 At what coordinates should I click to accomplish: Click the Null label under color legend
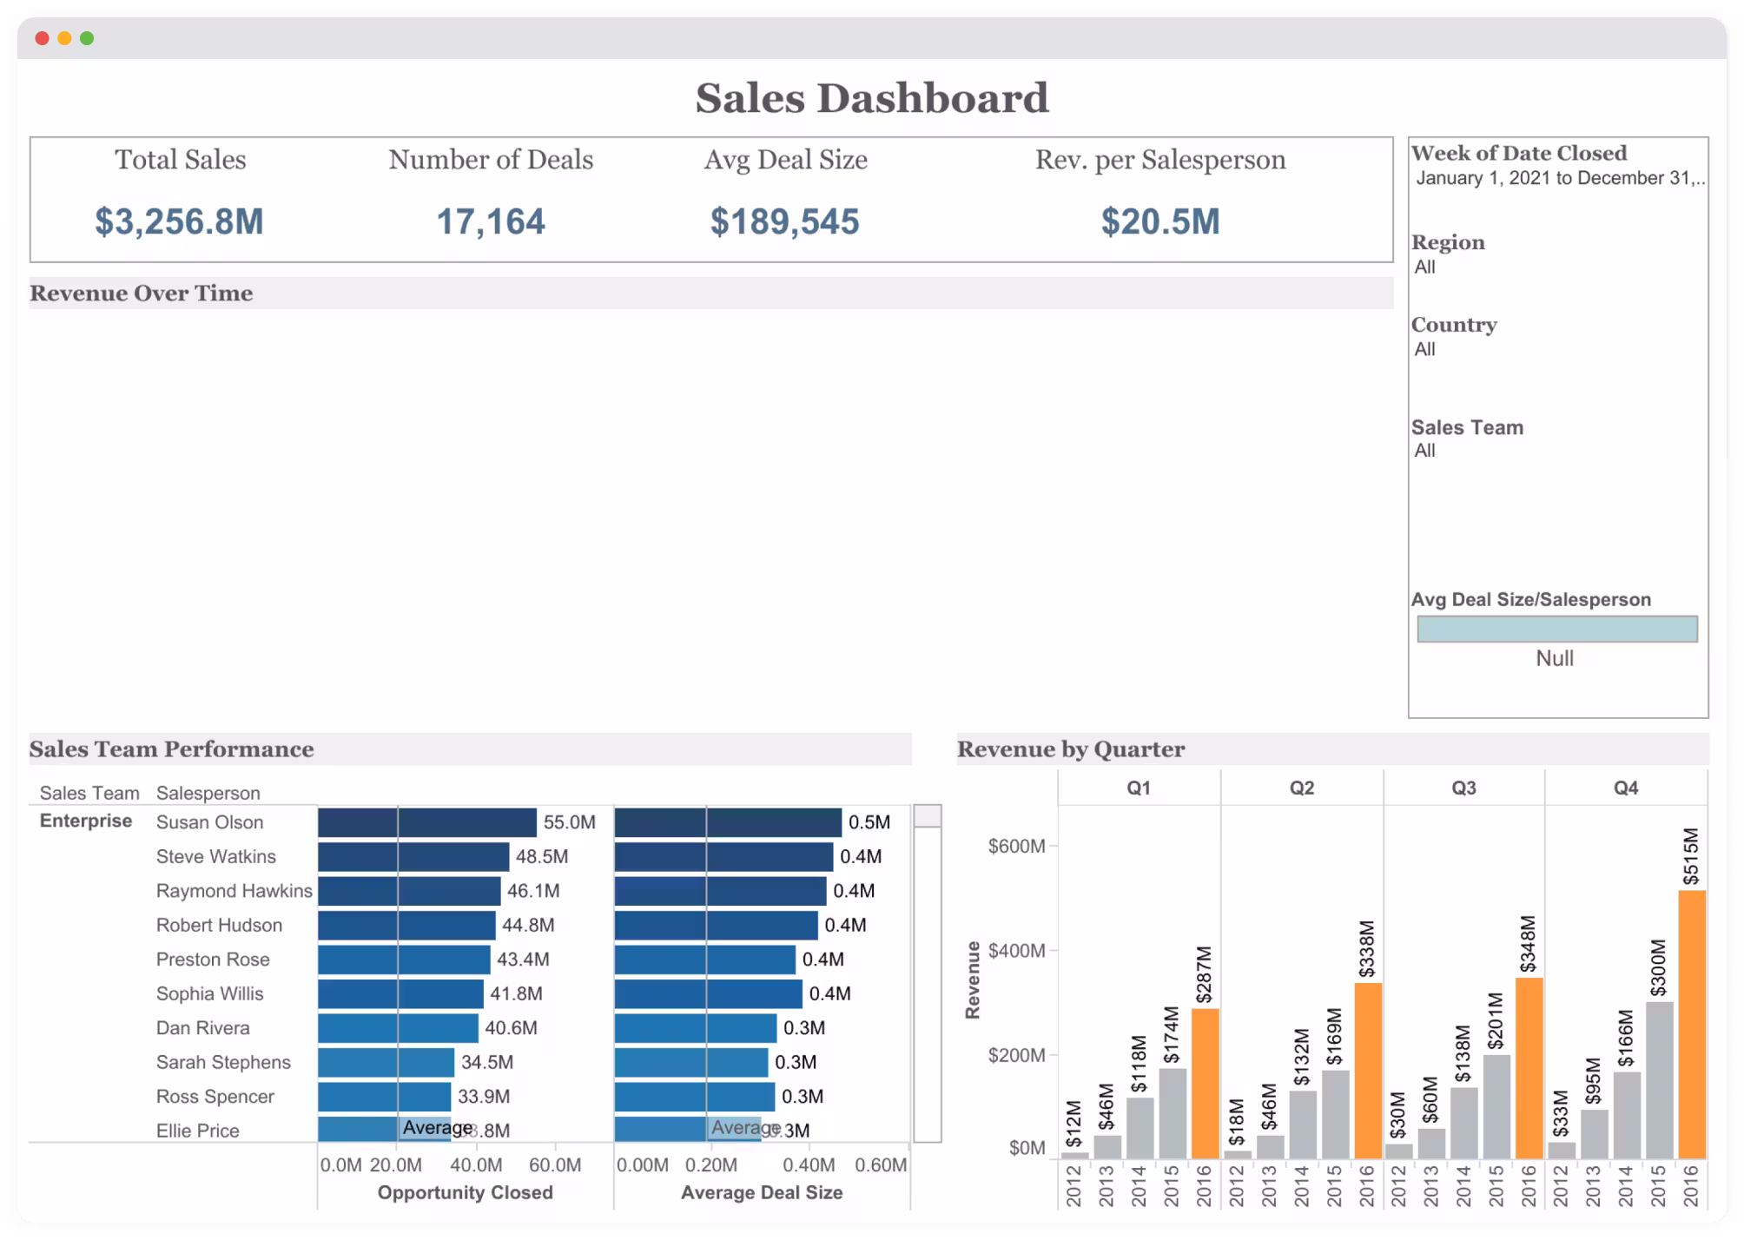(x=1555, y=658)
